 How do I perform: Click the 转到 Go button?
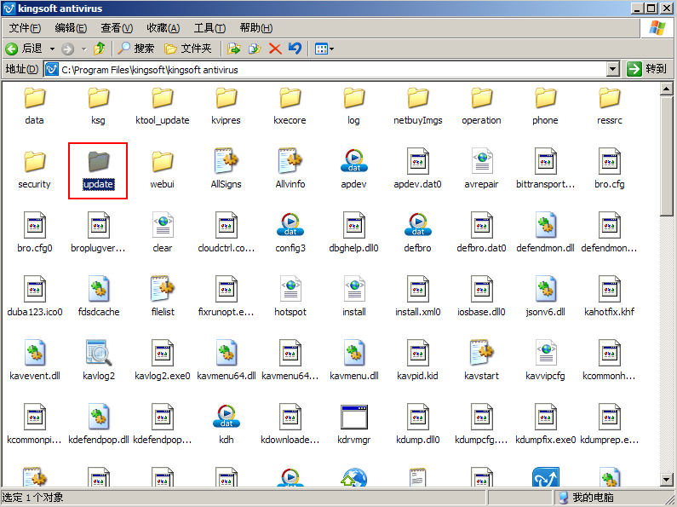[x=647, y=69]
